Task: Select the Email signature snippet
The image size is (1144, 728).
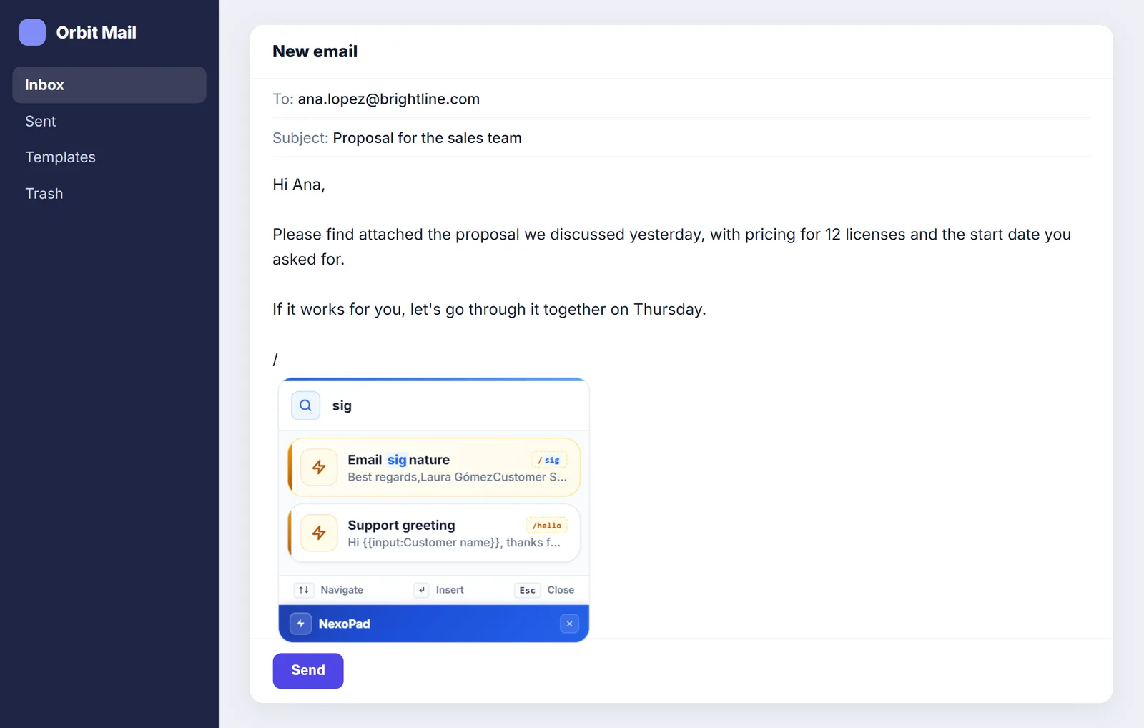Action: point(434,467)
